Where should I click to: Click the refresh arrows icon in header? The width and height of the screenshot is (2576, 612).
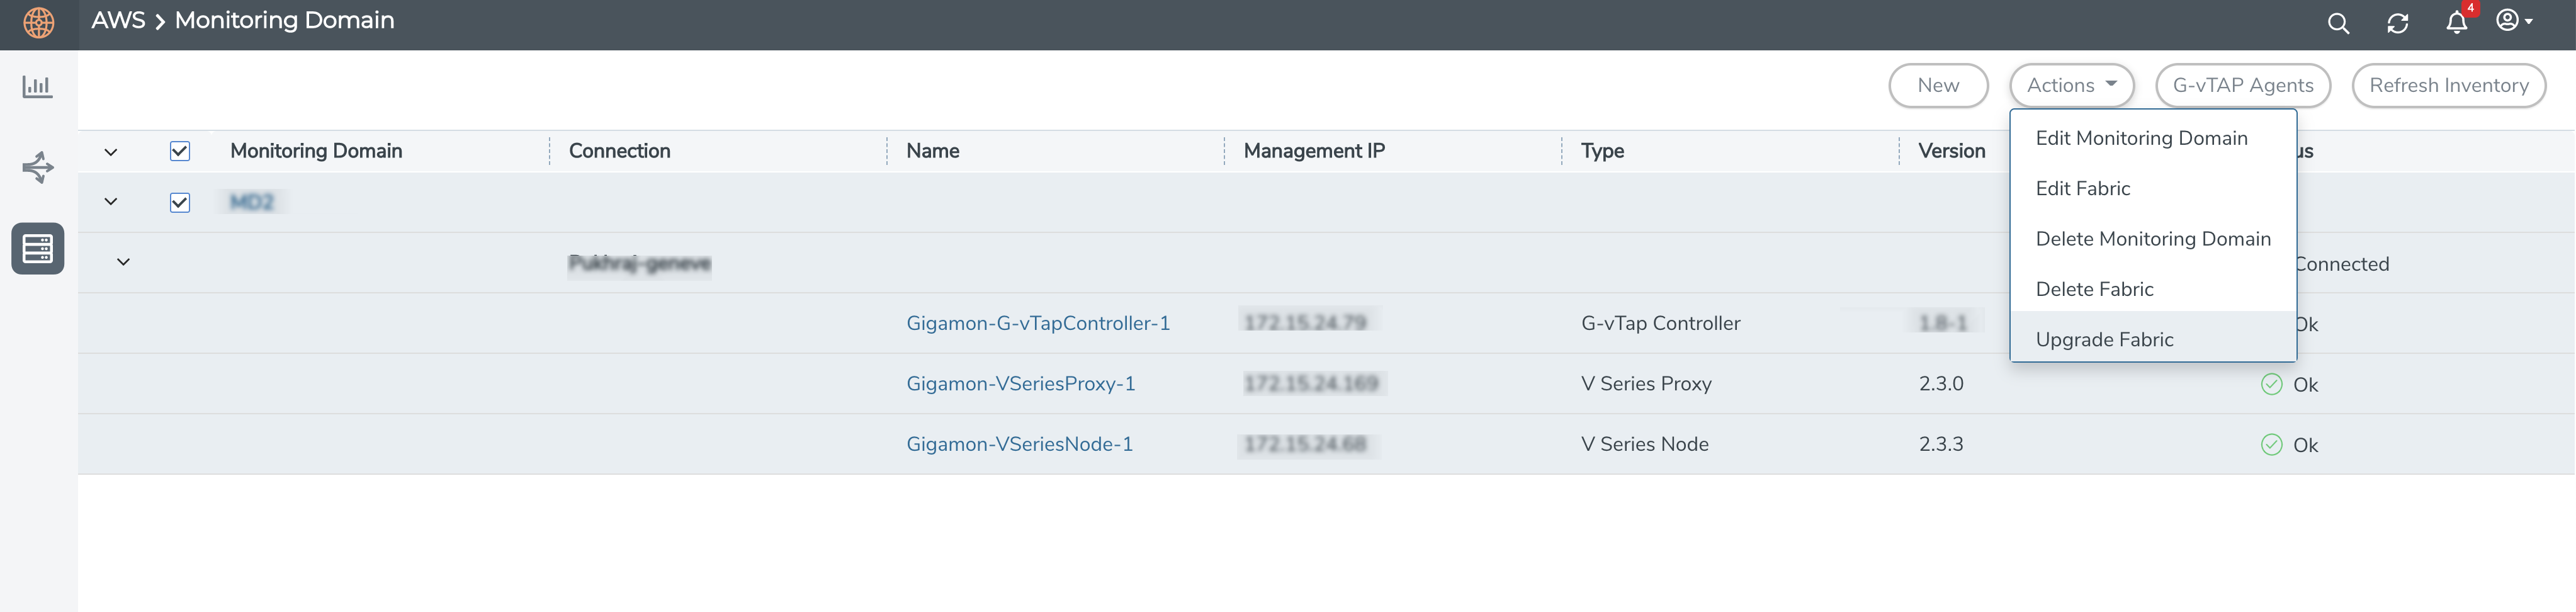point(2397,23)
